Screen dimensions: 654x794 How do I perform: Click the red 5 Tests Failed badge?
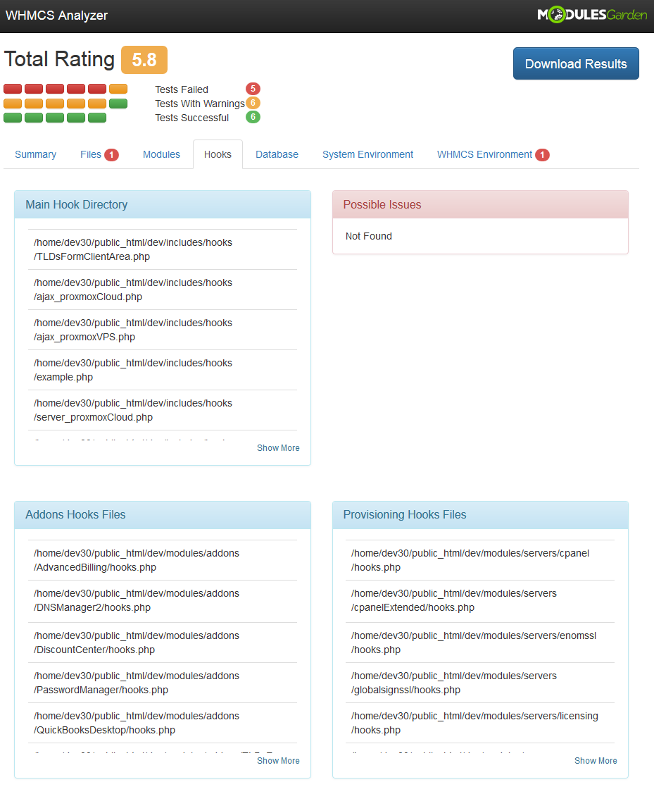(253, 89)
